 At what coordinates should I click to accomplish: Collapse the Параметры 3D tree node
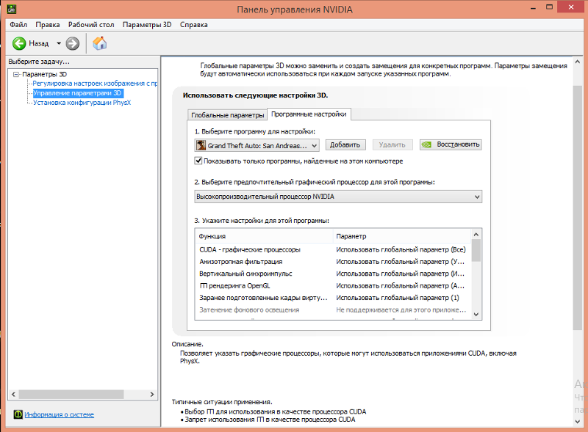[x=16, y=74]
